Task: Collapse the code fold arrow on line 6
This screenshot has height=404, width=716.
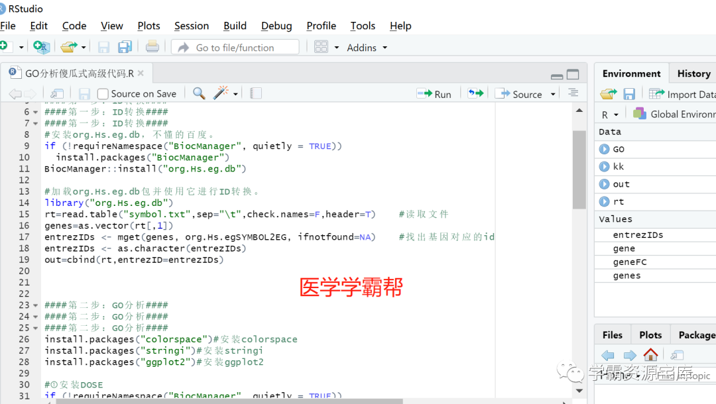Action: (35, 112)
